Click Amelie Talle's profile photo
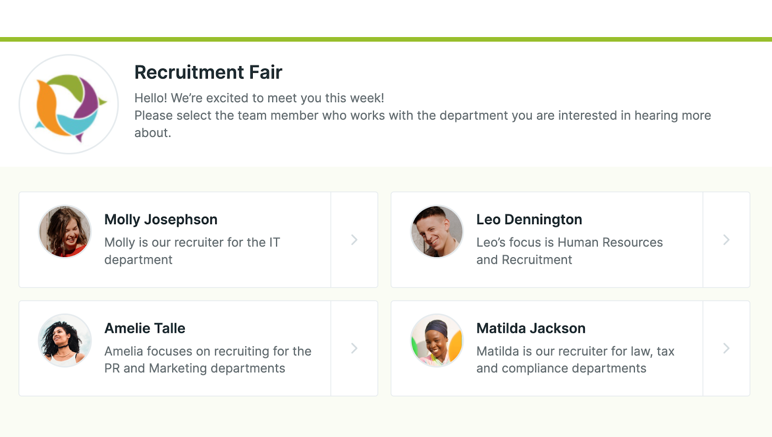 pyautogui.click(x=65, y=341)
